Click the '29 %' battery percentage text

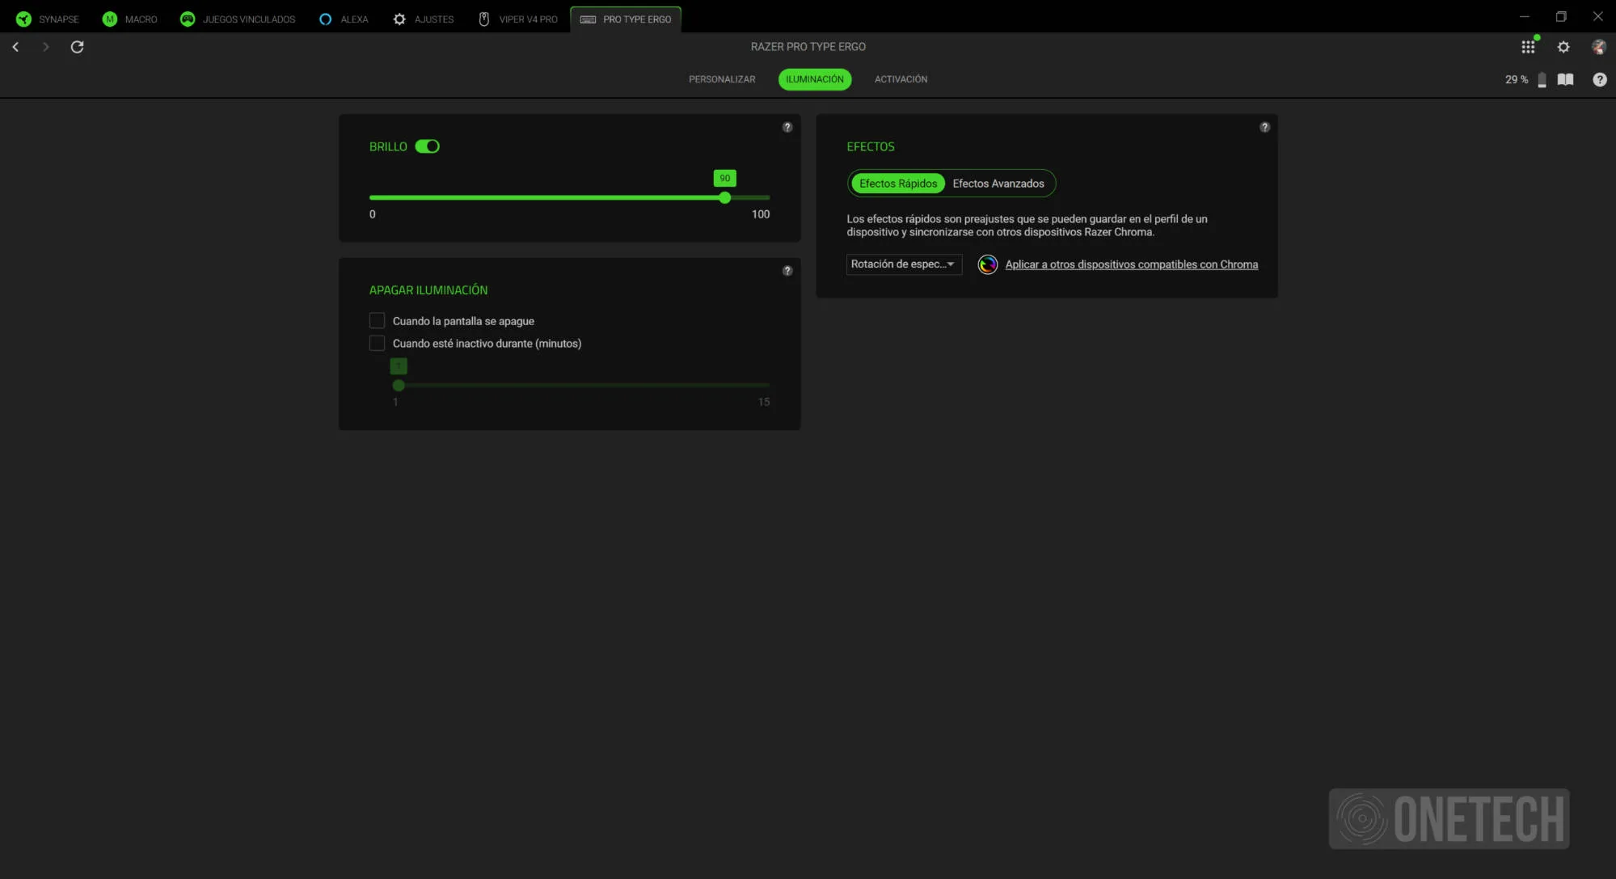[x=1516, y=79]
